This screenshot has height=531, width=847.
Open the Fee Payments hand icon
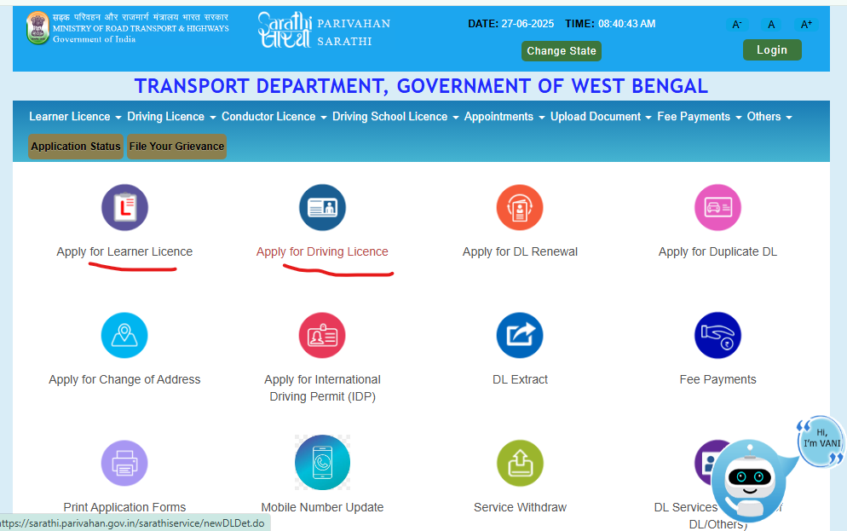pyautogui.click(x=717, y=336)
